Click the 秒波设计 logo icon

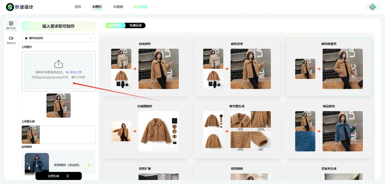click(x=10, y=7)
